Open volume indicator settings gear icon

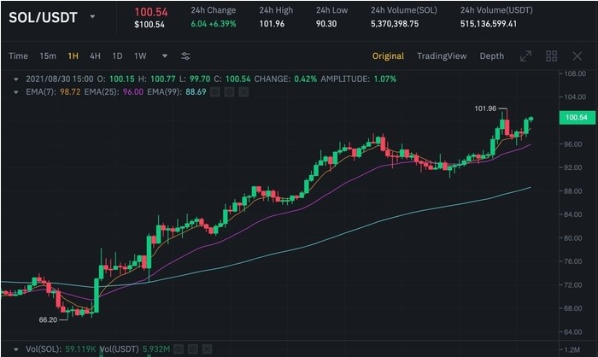pyautogui.click(x=192, y=349)
